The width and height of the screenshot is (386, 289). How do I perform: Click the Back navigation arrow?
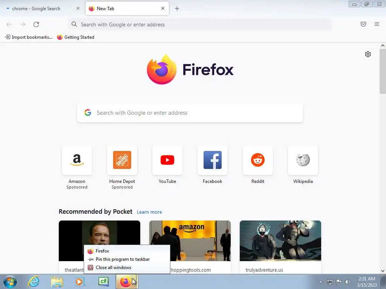pos(9,24)
